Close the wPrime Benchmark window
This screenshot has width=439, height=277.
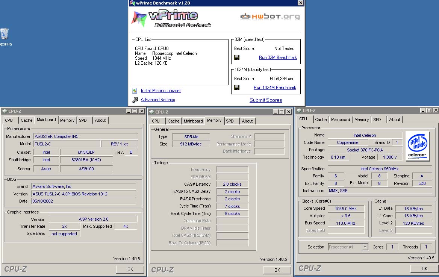[x=300, y=3]
